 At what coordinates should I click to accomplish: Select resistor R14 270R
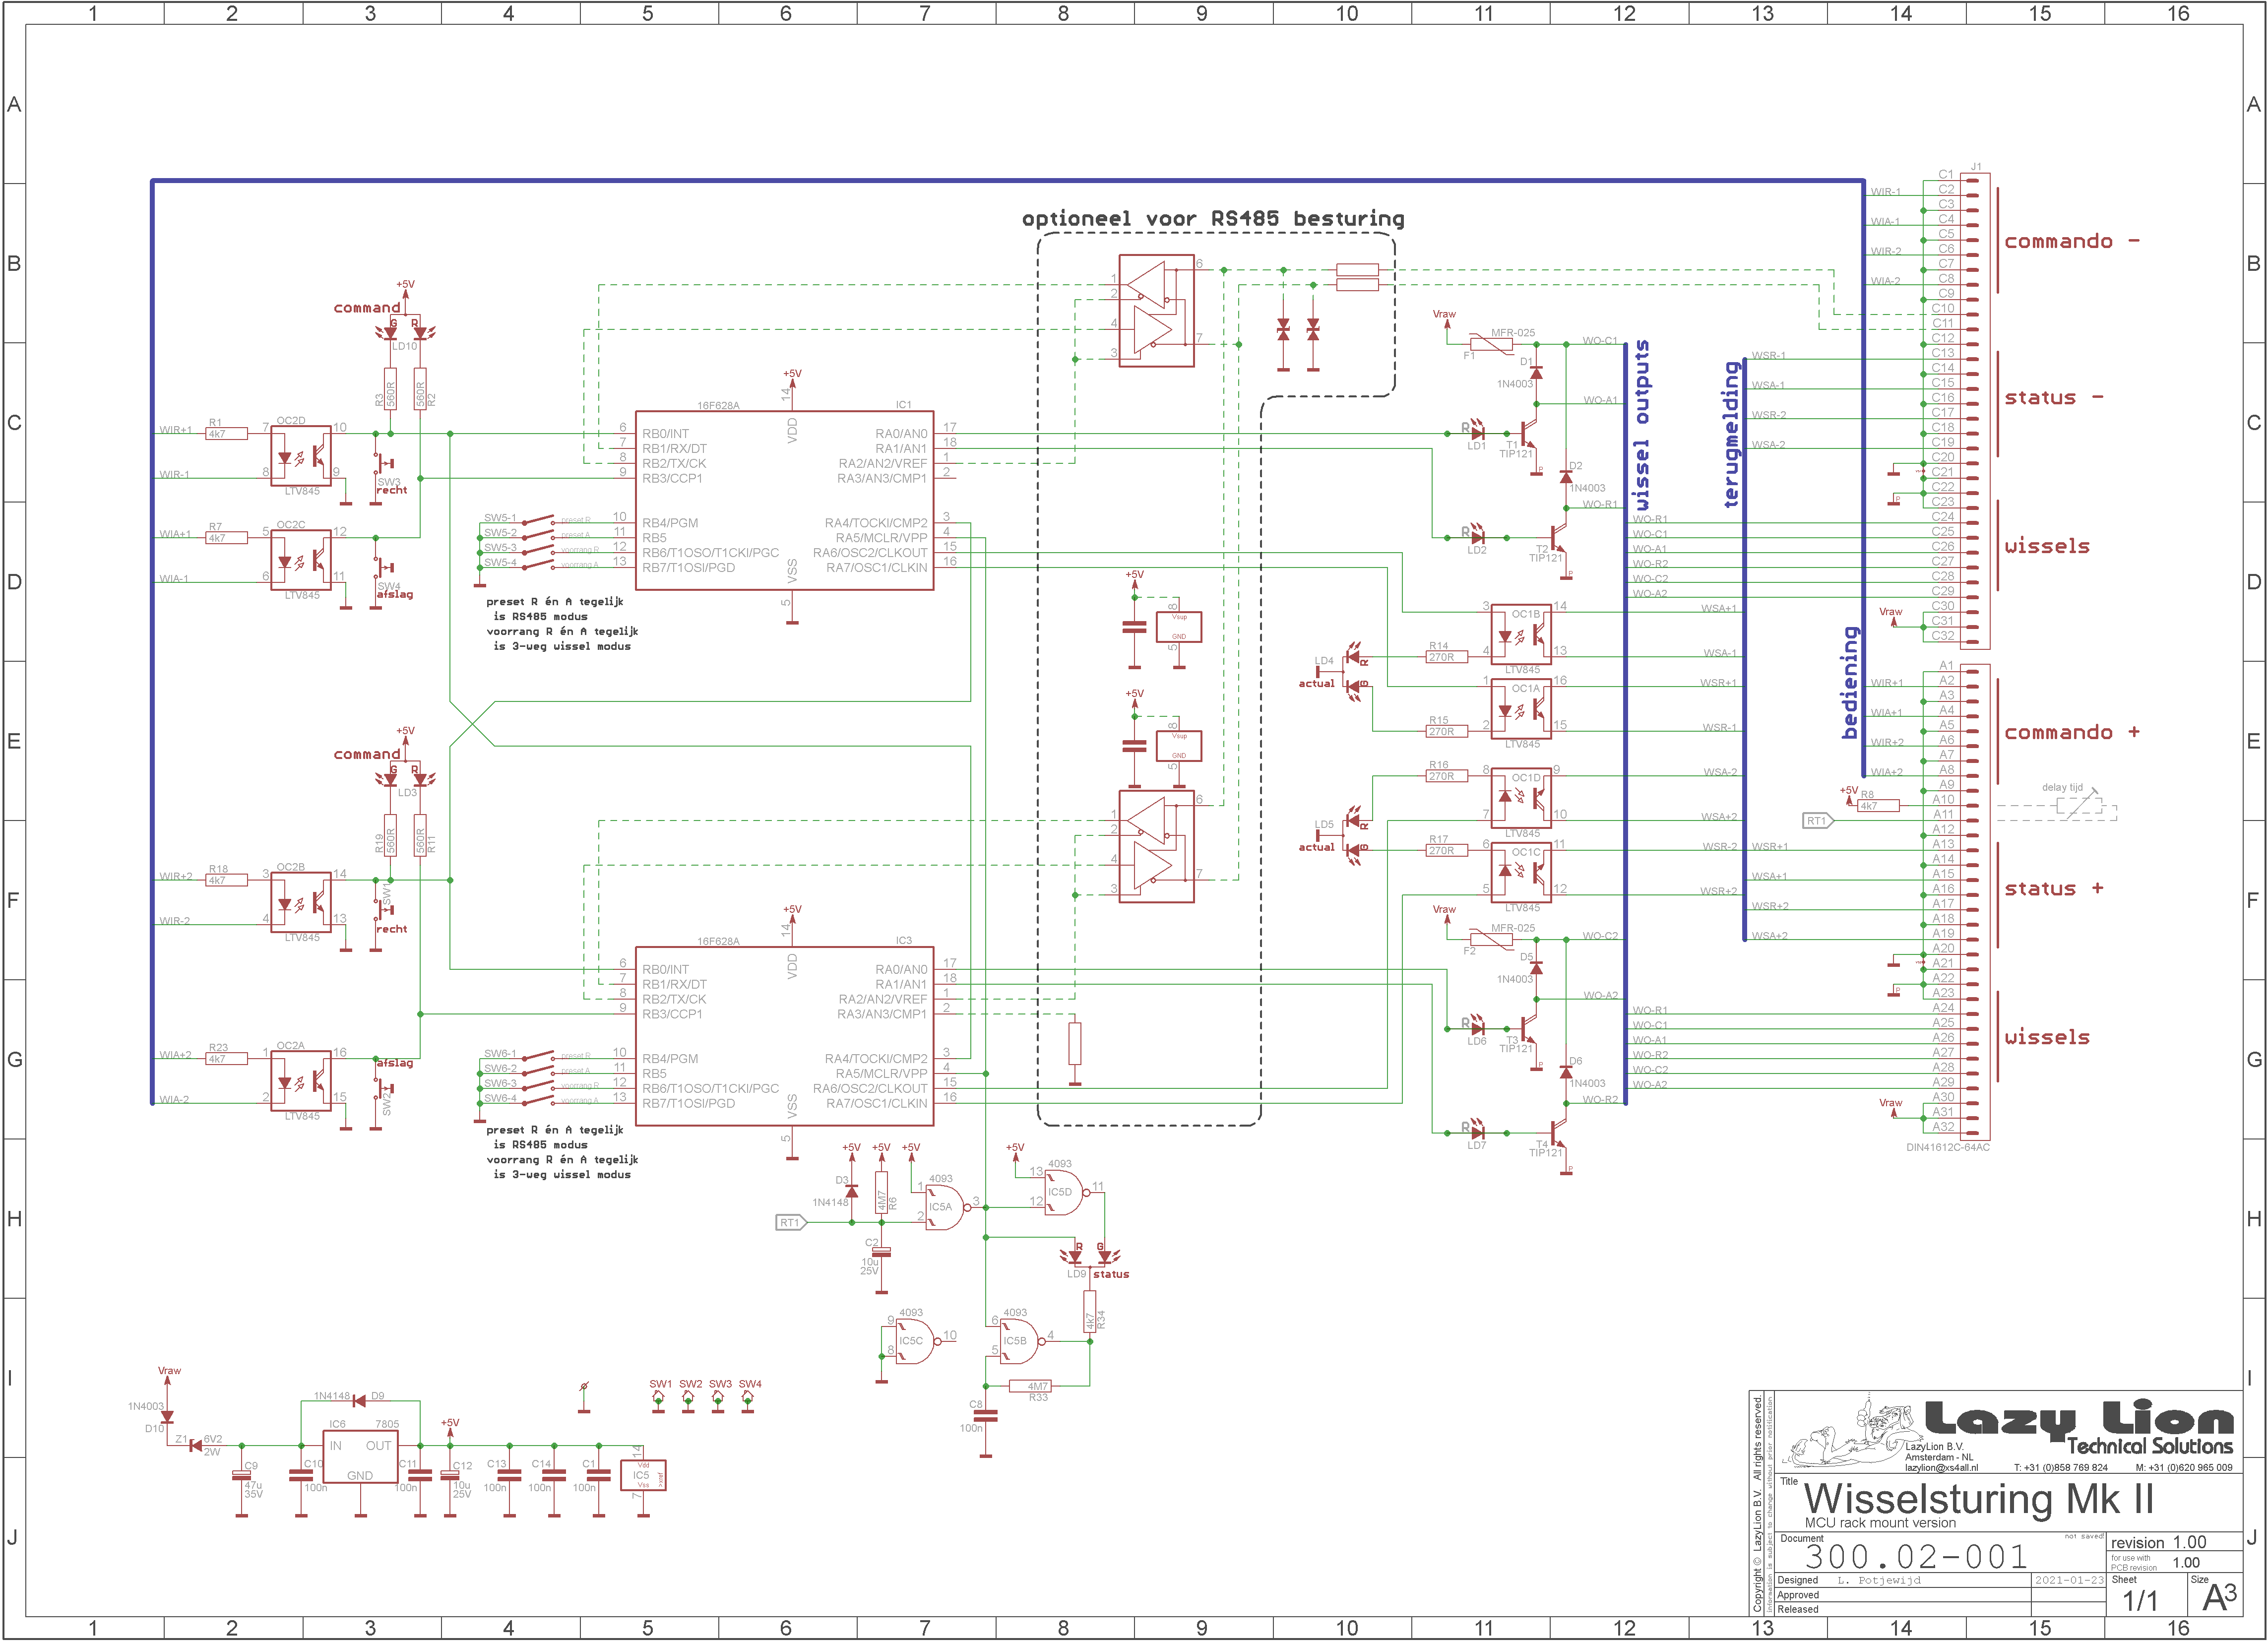[1447, 656]
